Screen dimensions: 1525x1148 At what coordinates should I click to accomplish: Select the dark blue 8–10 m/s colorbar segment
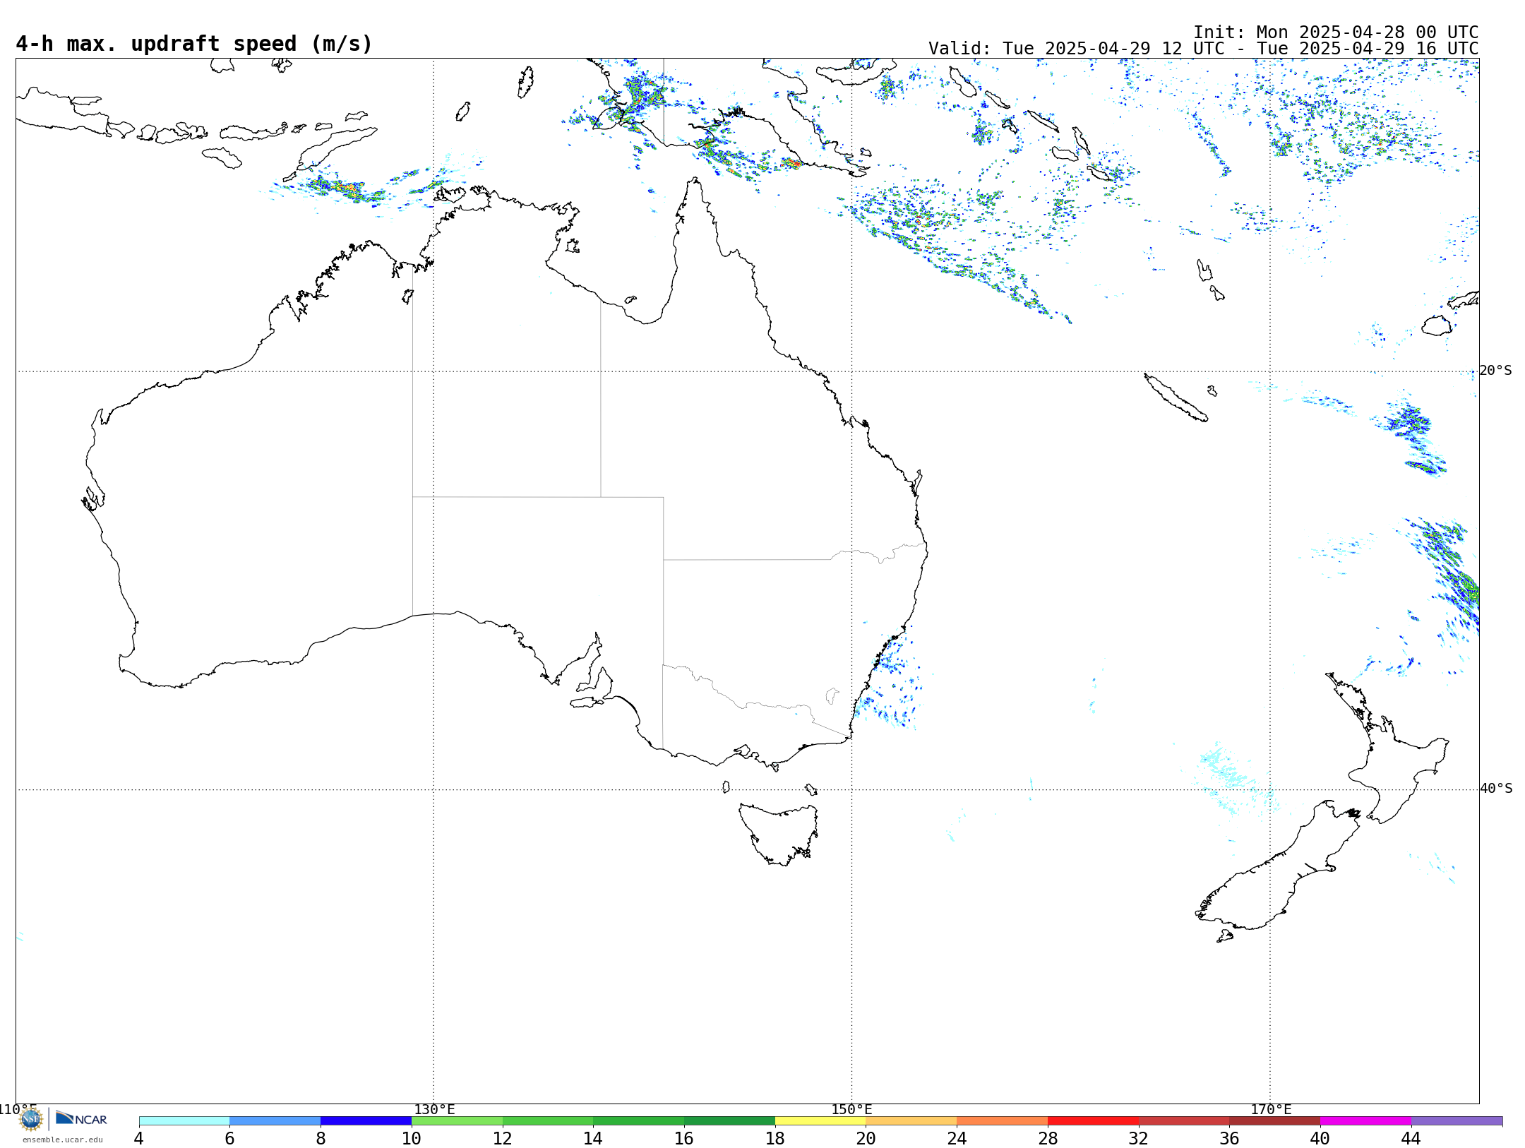click(x=366, y=1121)
